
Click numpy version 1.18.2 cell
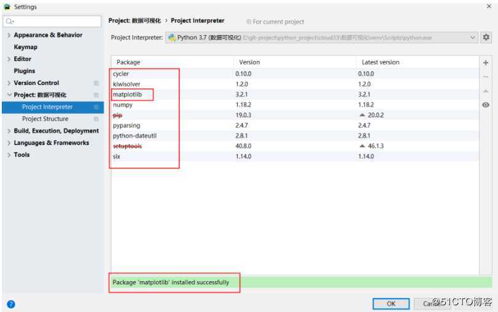pos(243,105)
